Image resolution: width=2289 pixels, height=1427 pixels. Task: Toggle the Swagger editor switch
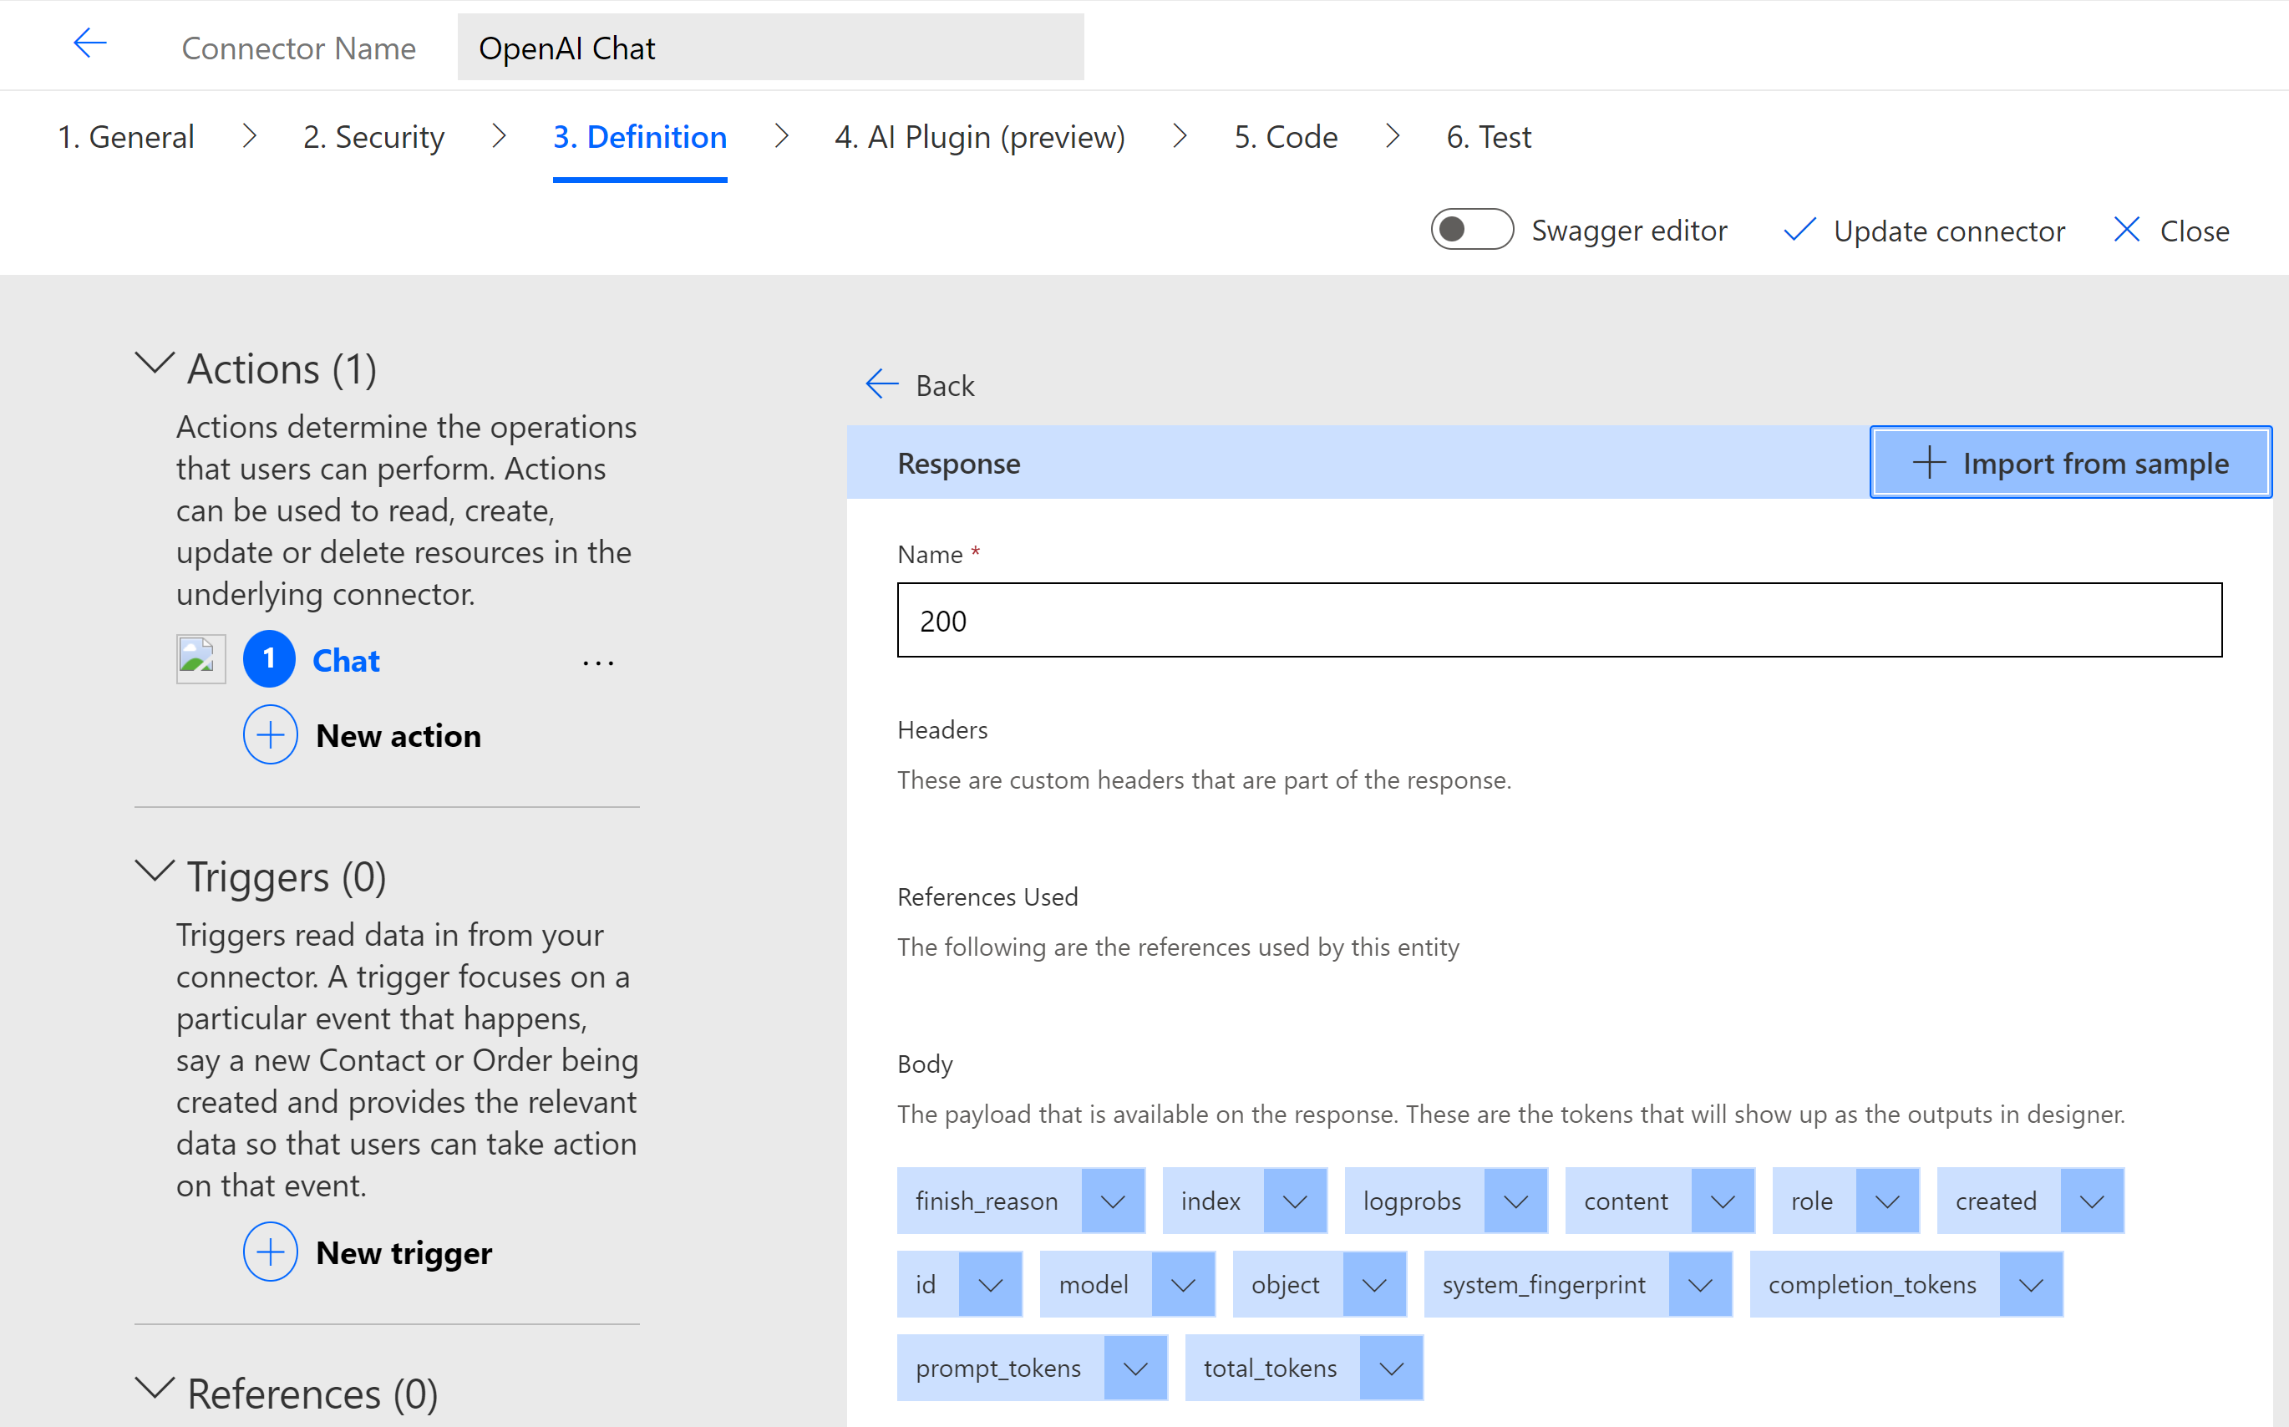[1472, 229]
